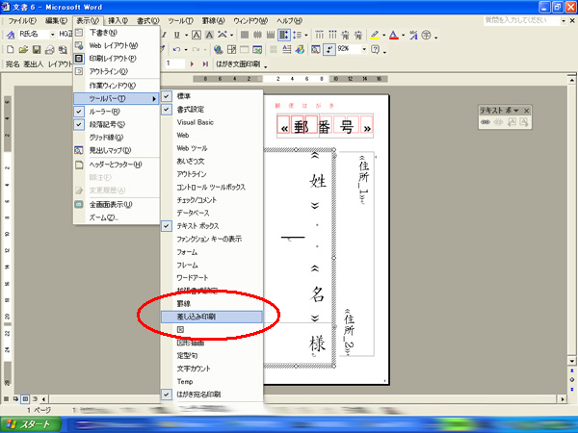Click the Document Map toolbar icon

(316, 49)
